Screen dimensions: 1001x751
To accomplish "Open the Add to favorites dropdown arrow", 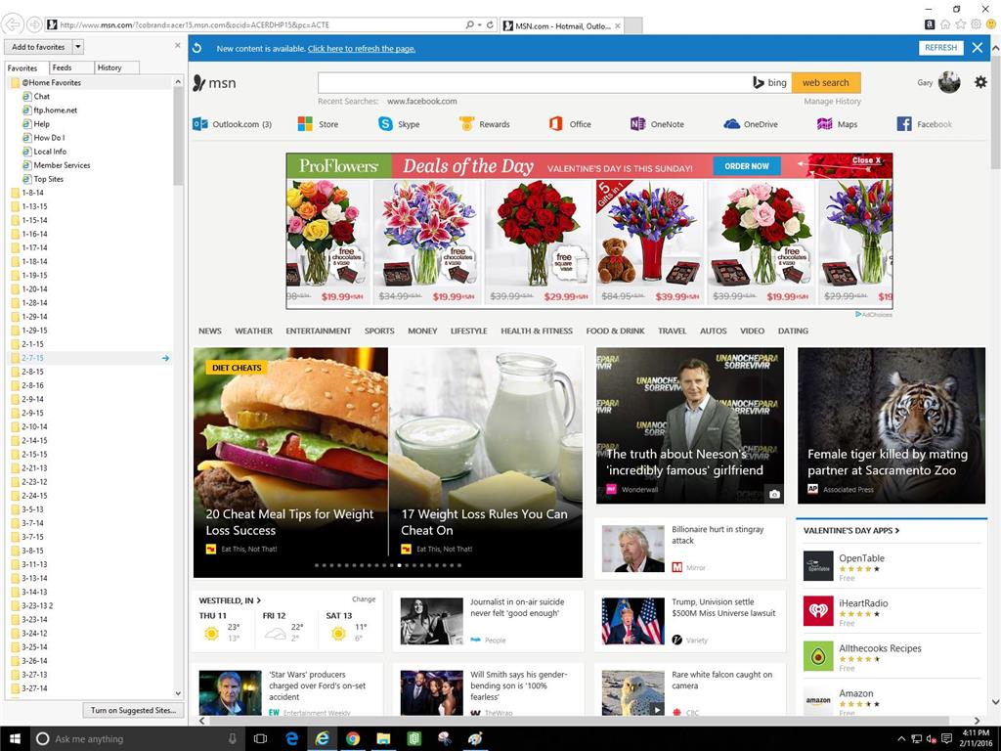I will point(78,47).
